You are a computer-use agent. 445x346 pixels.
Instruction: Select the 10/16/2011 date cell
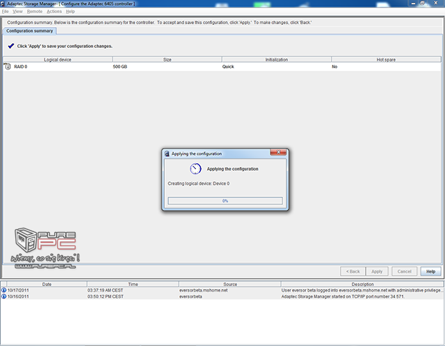click(18, 297)
